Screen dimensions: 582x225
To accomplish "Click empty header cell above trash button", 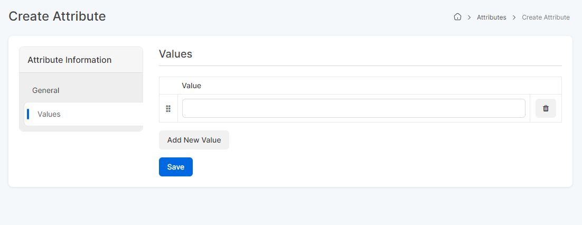I will click(546, 86).
